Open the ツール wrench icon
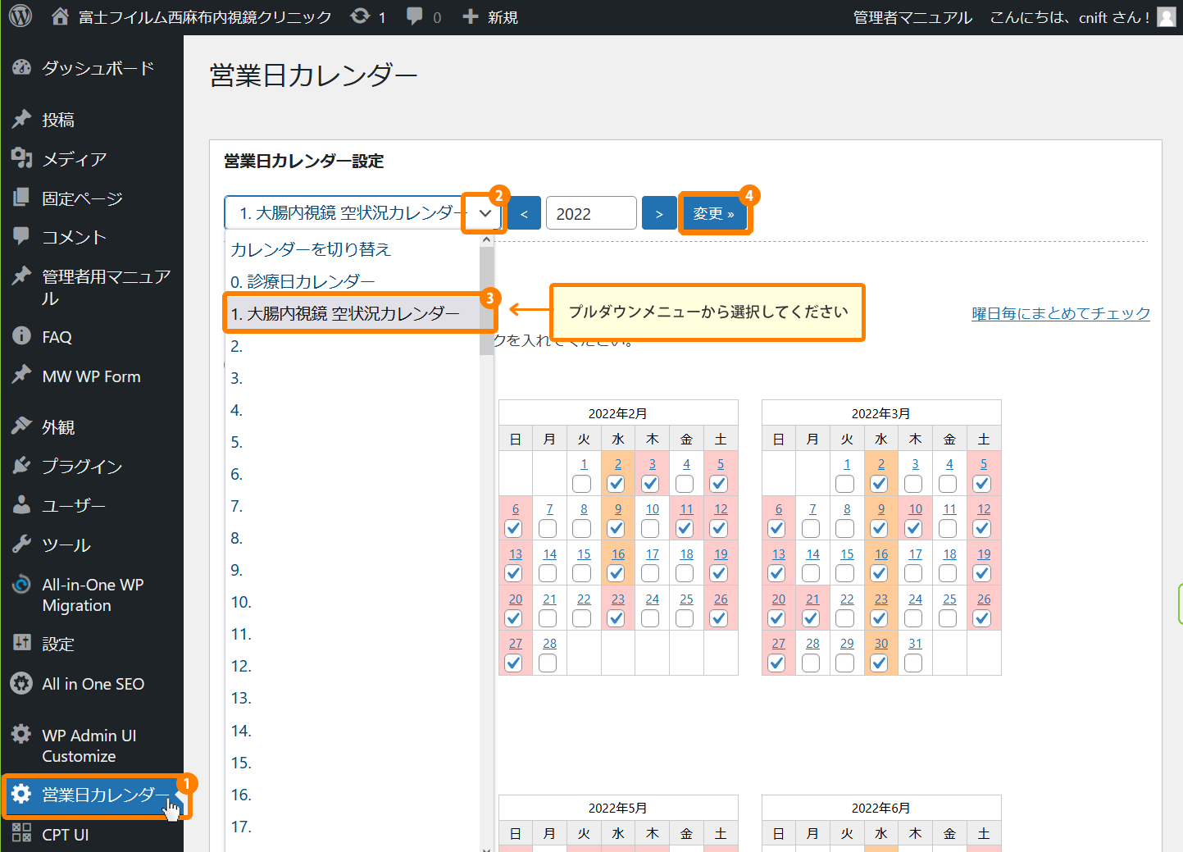Screen dimensions: 1183x852 (x=22, y=544)
